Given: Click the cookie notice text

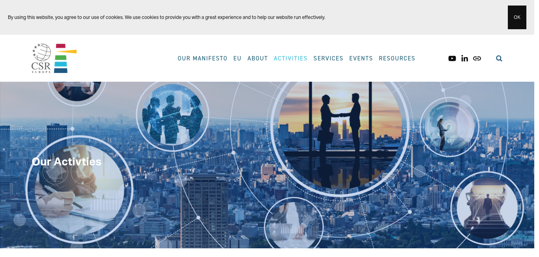Looking at the screenshot, I should (x=167, y=17).
